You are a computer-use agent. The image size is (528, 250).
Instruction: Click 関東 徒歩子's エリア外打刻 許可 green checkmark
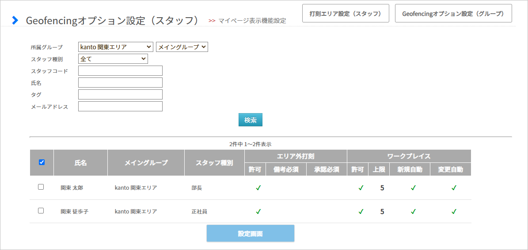pos(258,211)
